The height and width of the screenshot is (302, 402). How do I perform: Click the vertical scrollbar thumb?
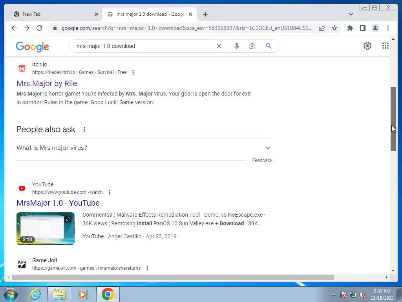(x=393, y=119)
